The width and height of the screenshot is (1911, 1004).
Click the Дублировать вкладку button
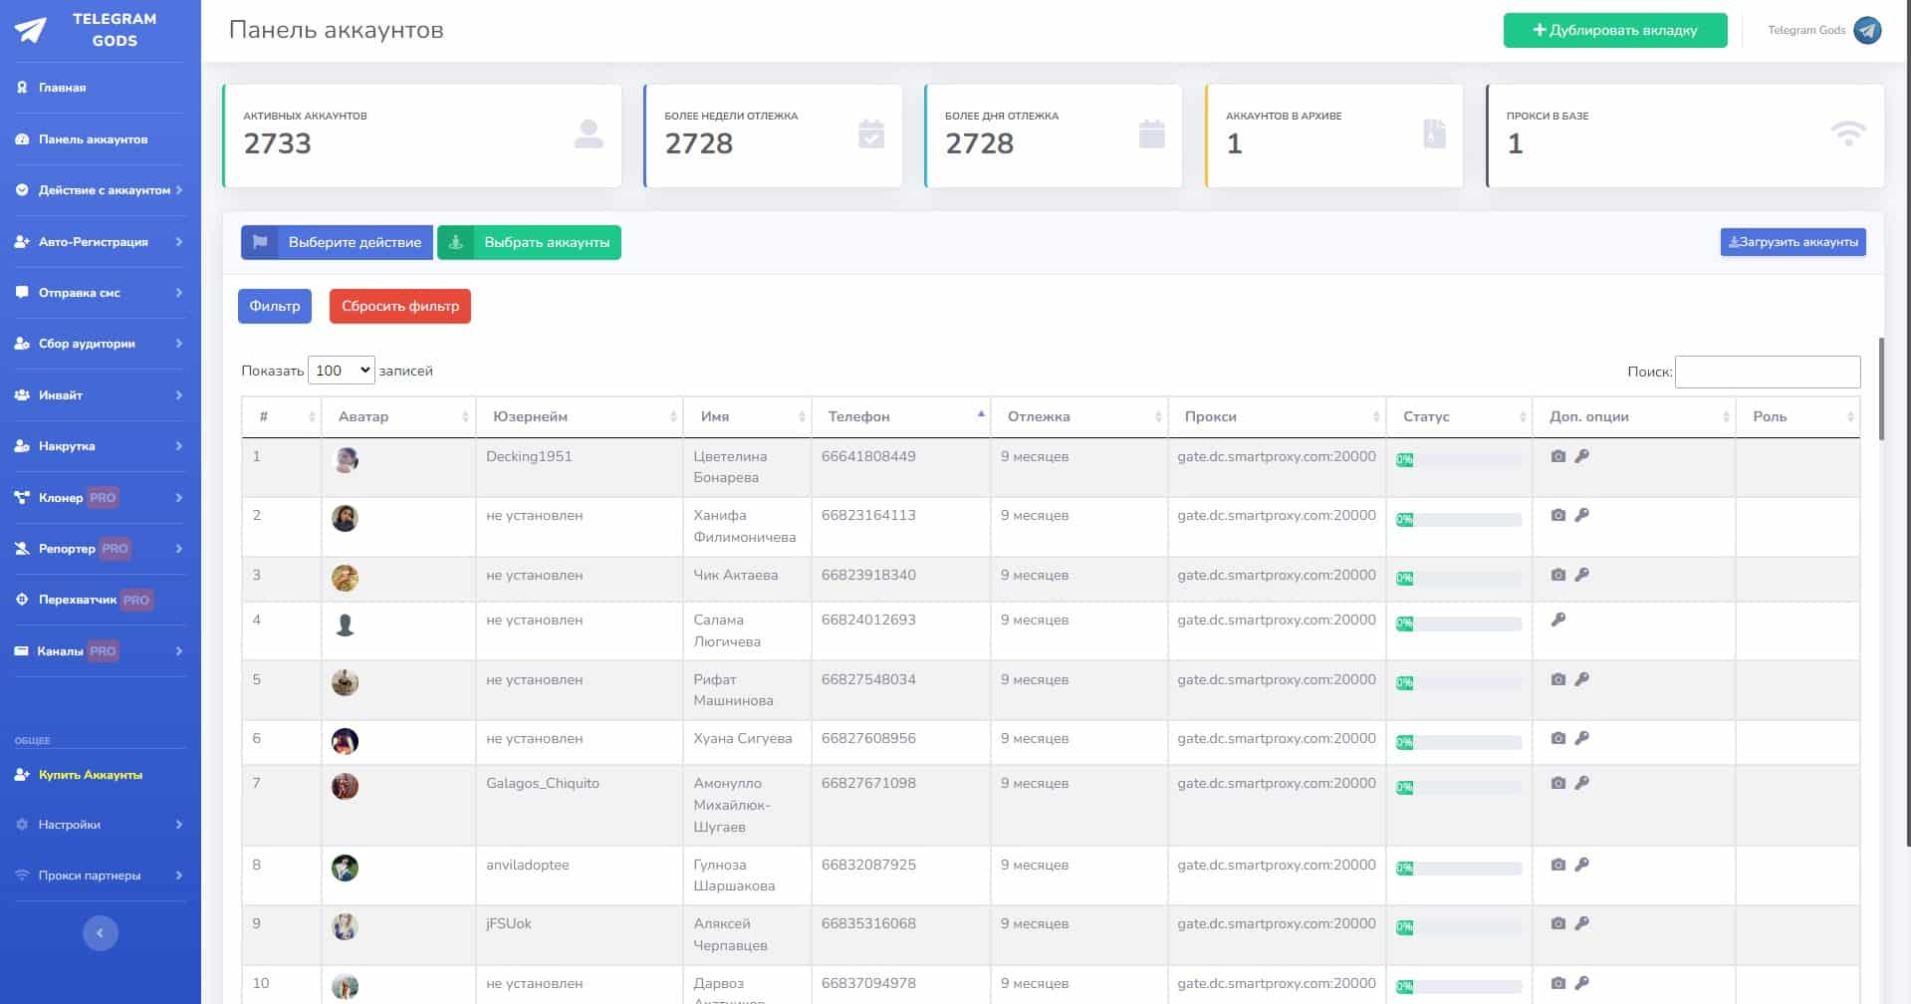pos(1614,30)
